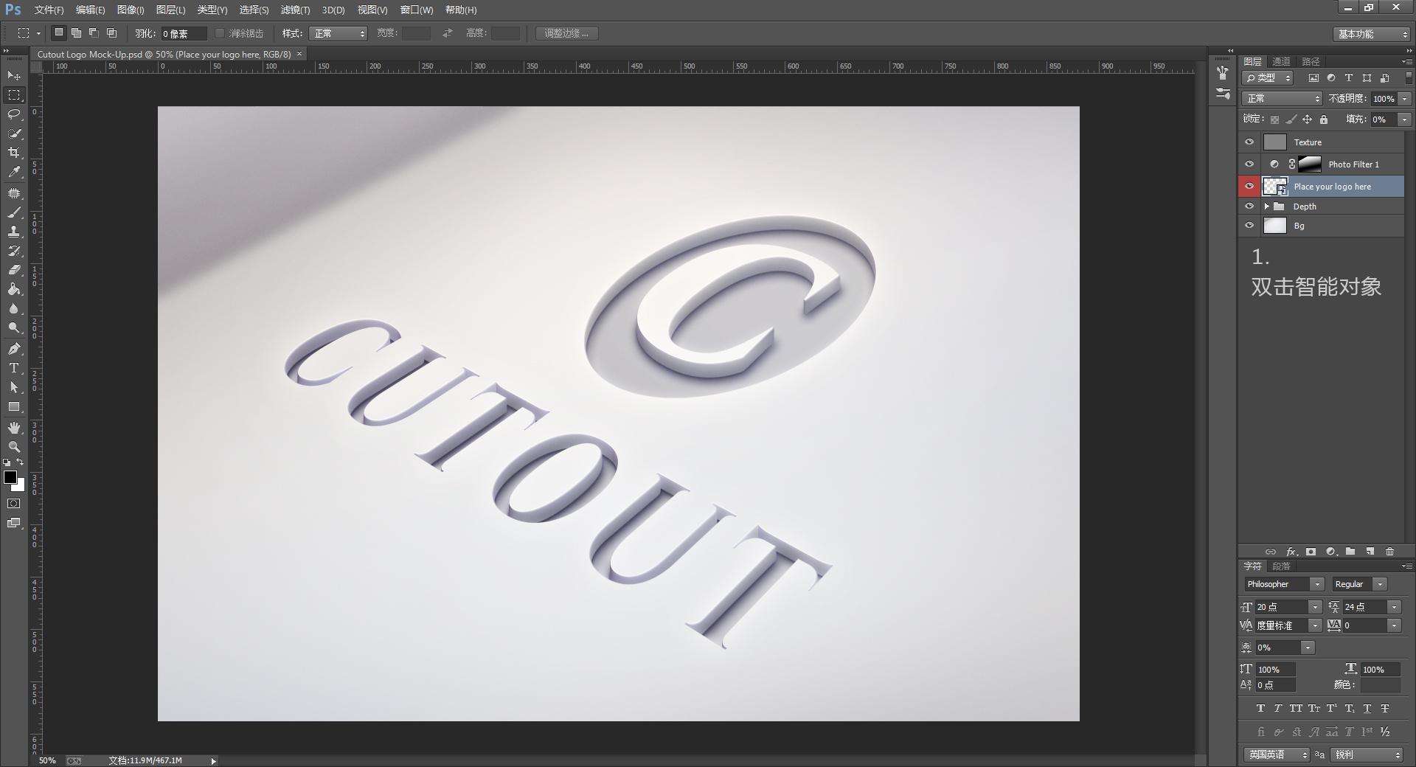Viewport: 1416px width, 767px height.
Task: Select the Move tool
Action: [14, 76]
